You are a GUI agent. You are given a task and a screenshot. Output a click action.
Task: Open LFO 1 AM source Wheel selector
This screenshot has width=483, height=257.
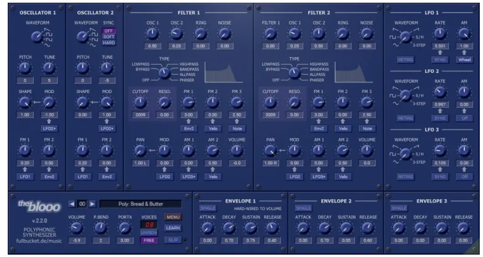point(464,60)
